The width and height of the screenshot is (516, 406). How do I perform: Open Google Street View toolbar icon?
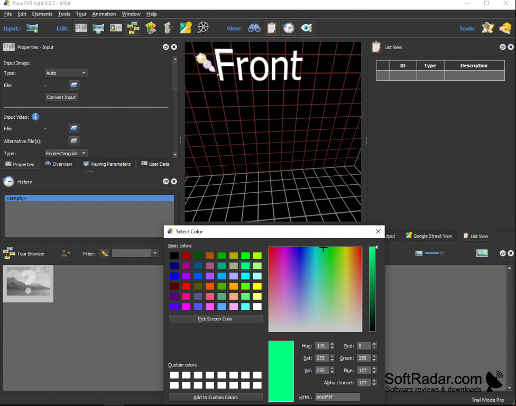(x=186, y=28)
